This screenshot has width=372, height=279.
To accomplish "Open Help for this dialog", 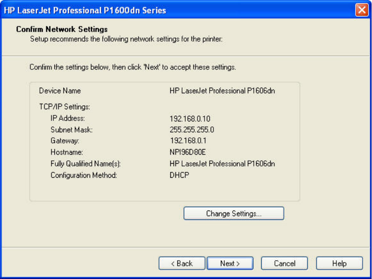I will (339, 264).
